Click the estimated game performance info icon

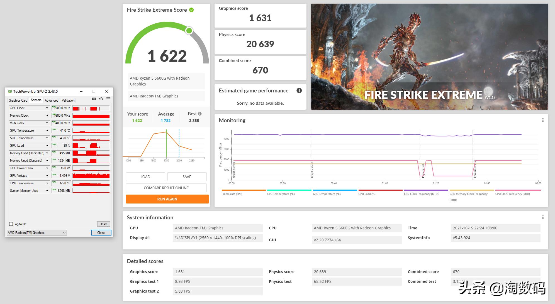point(299,90)
